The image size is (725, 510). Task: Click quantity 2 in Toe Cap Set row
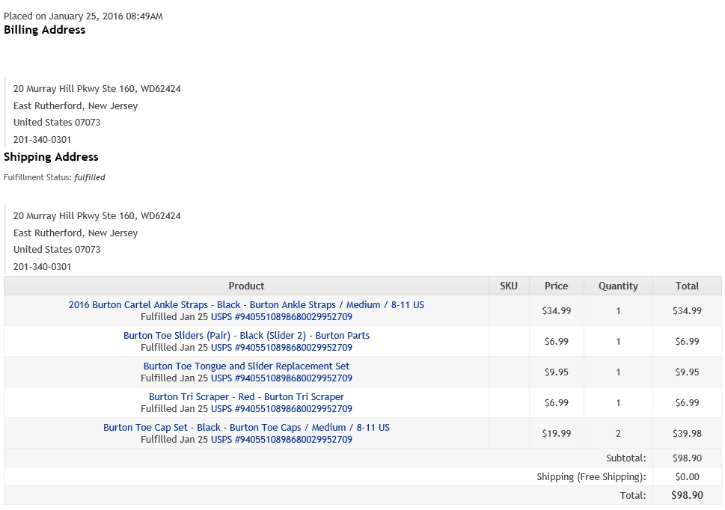tap(618, 433)
